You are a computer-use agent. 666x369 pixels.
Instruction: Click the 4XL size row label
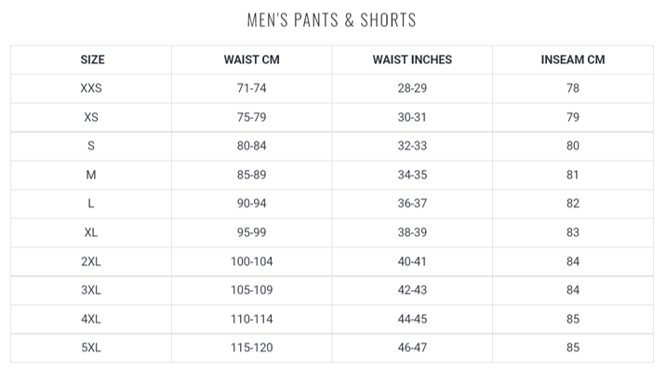point(91,319)
